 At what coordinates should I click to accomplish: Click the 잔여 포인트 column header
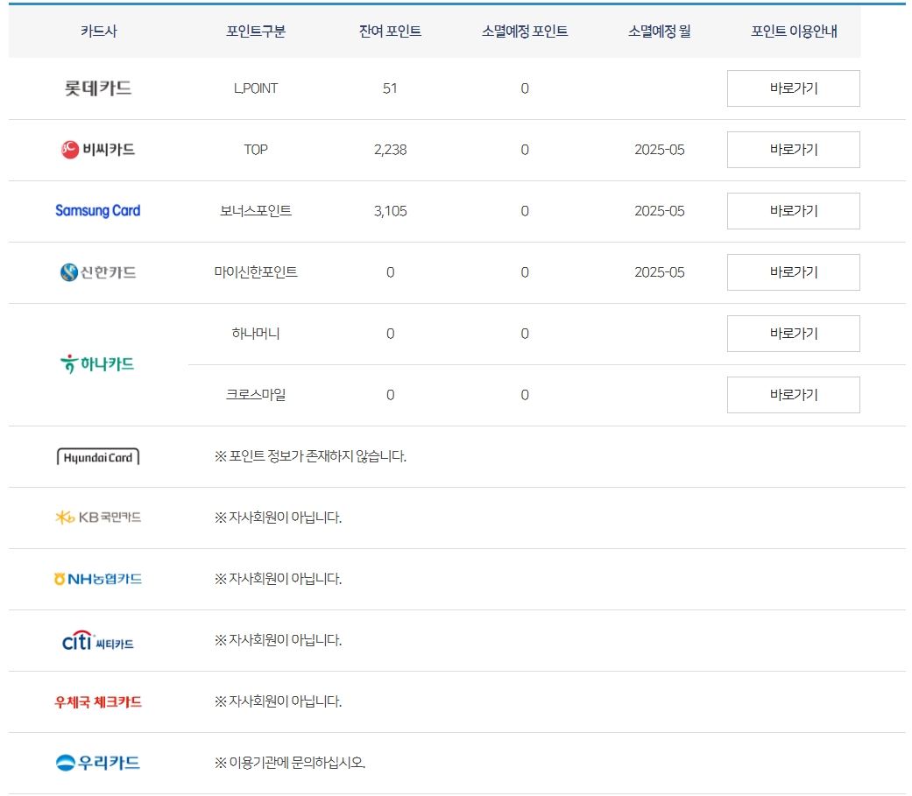pos(390,32)
